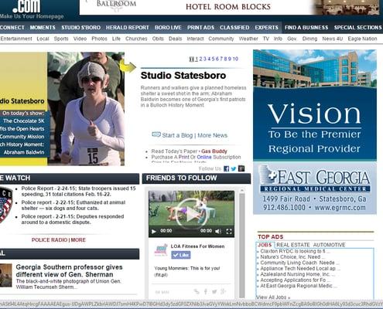
Task: Pause the headline slideshow rotator
Action: [x=191, y=59]
